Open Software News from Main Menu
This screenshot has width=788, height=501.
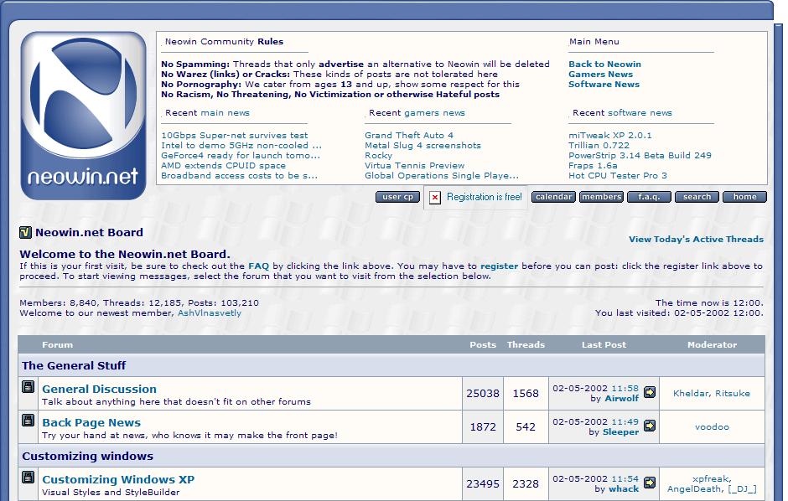[x=604, y=85]
